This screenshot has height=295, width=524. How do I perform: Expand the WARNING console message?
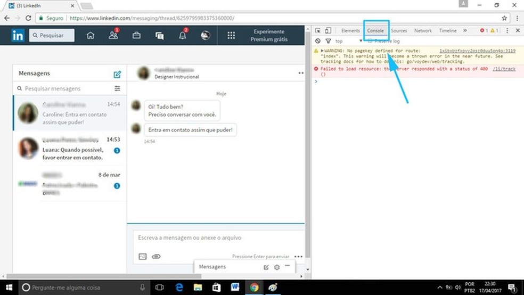pyautogui.click(x=322, y=51)
